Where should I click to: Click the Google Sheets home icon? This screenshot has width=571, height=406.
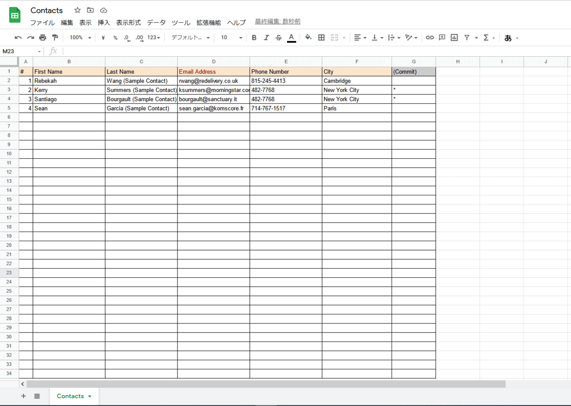[x=15, y=15]
